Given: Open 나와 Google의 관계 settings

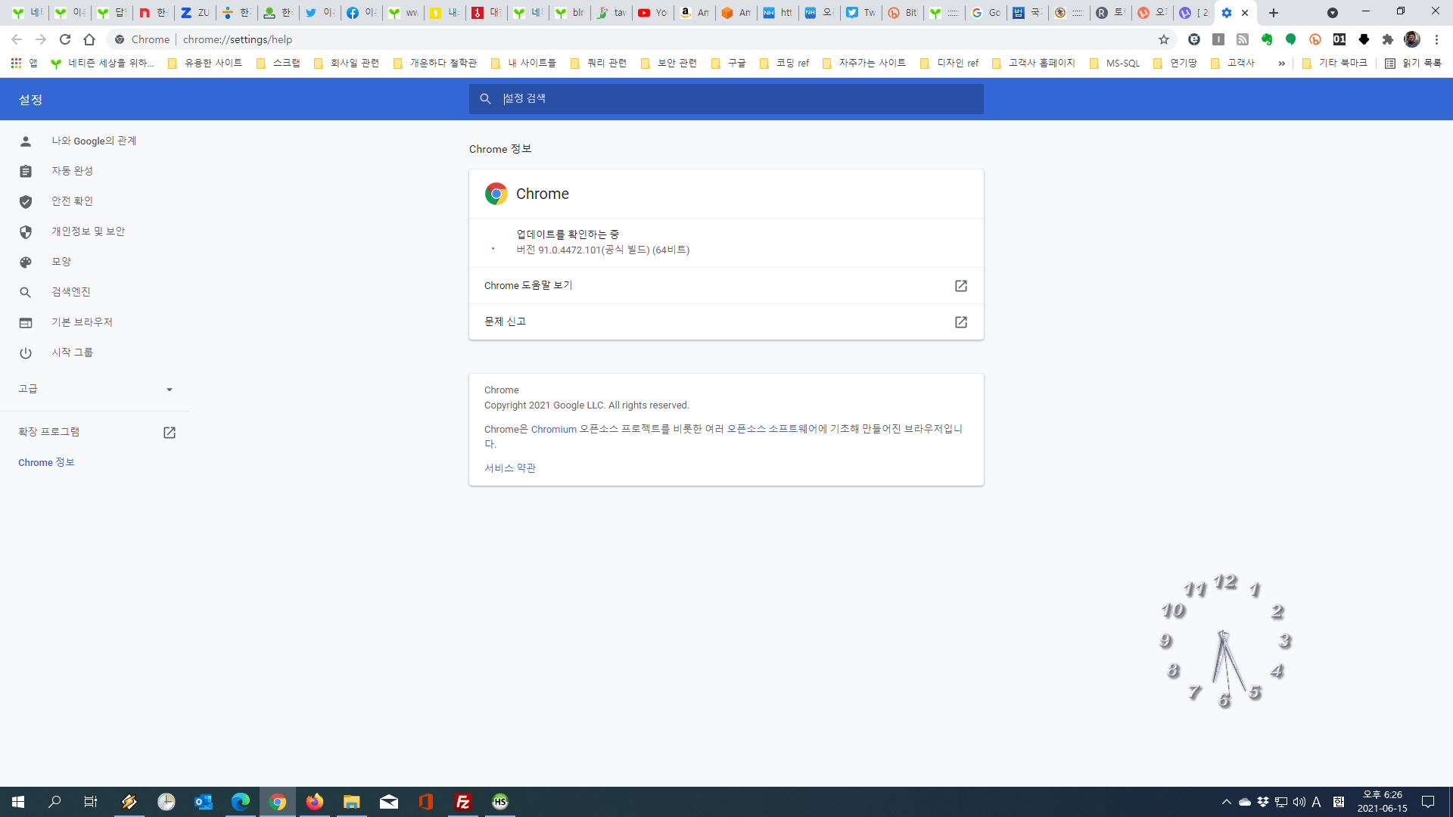Looking at the screenshot, I should pos(95,141).
